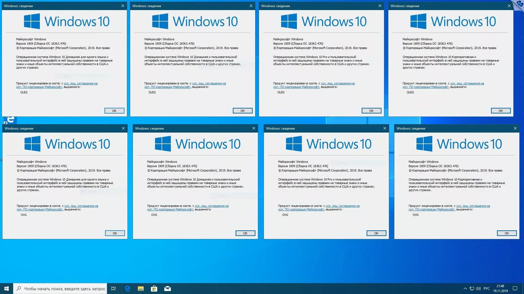Open the Microsoft Store taskbar icon
This screenshot has width=524, height=294.
(x=154, y=288)
